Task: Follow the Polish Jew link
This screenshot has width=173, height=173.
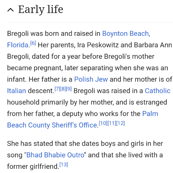Action: [x=91, y=79]
